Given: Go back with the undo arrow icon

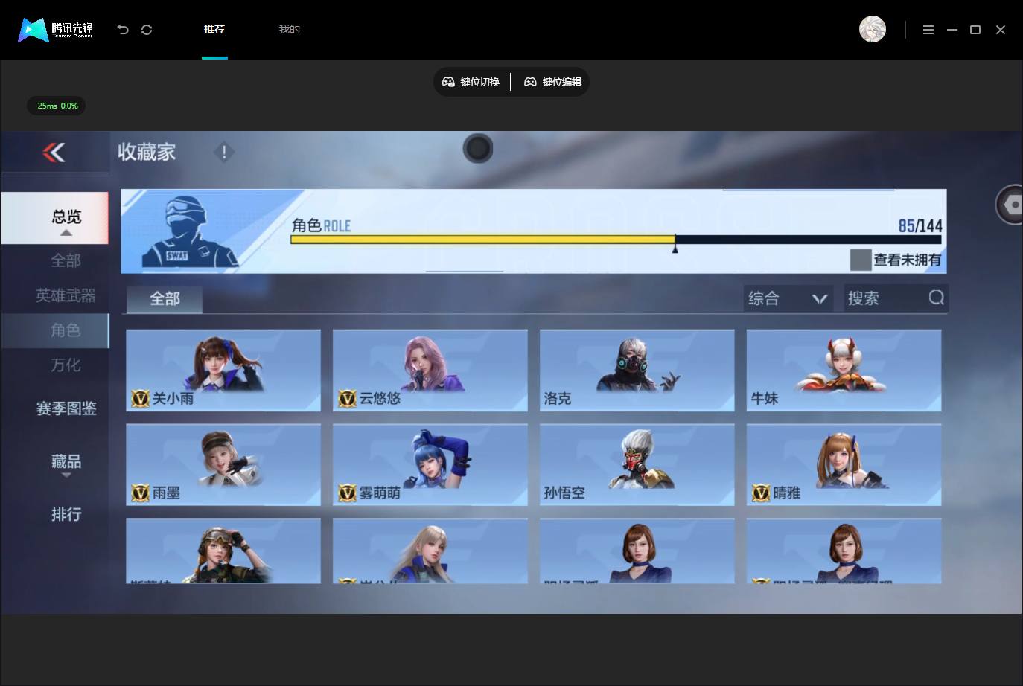Looking at the screenshot, I should tap(123, 30).
